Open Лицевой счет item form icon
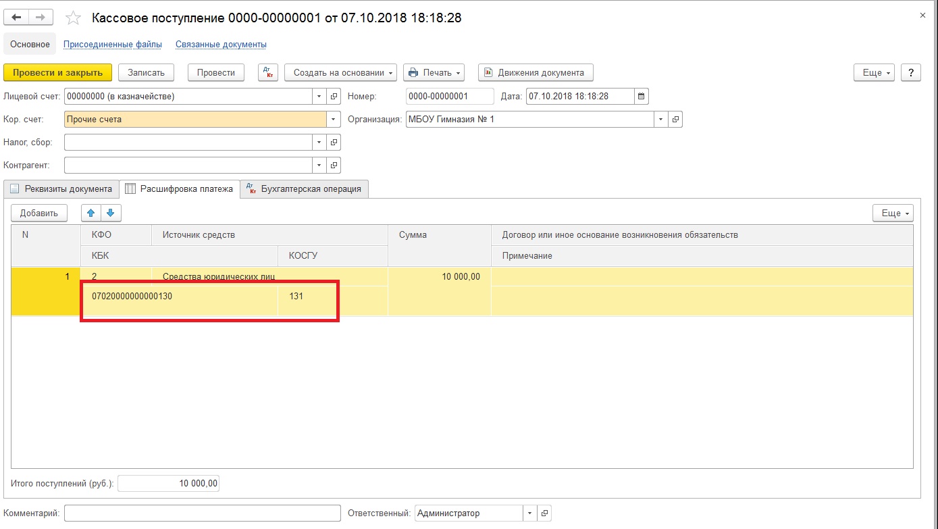Screen dimensions: 938x529 [x=334, y=97]
